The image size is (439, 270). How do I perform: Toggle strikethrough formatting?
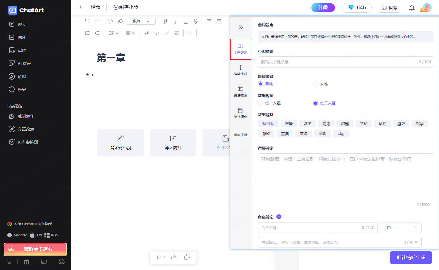(196, 21)
